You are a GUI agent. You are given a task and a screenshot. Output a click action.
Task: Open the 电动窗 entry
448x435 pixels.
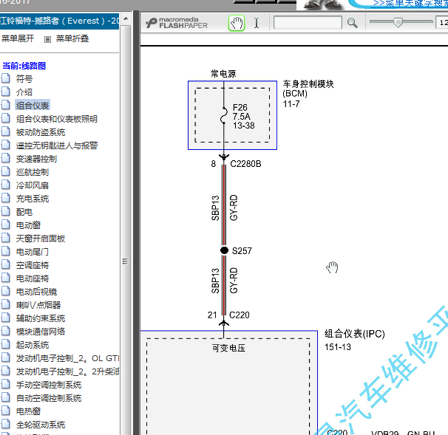coord(28,225)
